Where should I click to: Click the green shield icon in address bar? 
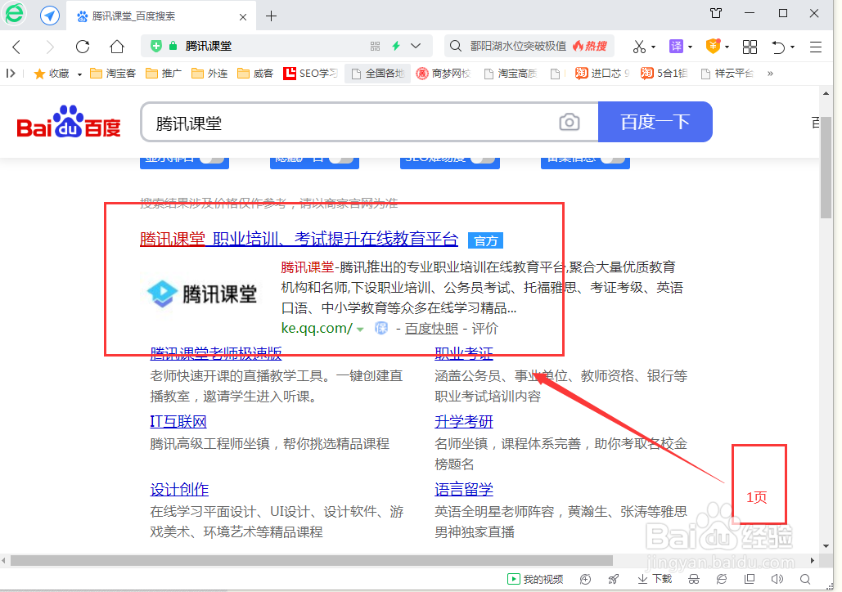(155, 46)
